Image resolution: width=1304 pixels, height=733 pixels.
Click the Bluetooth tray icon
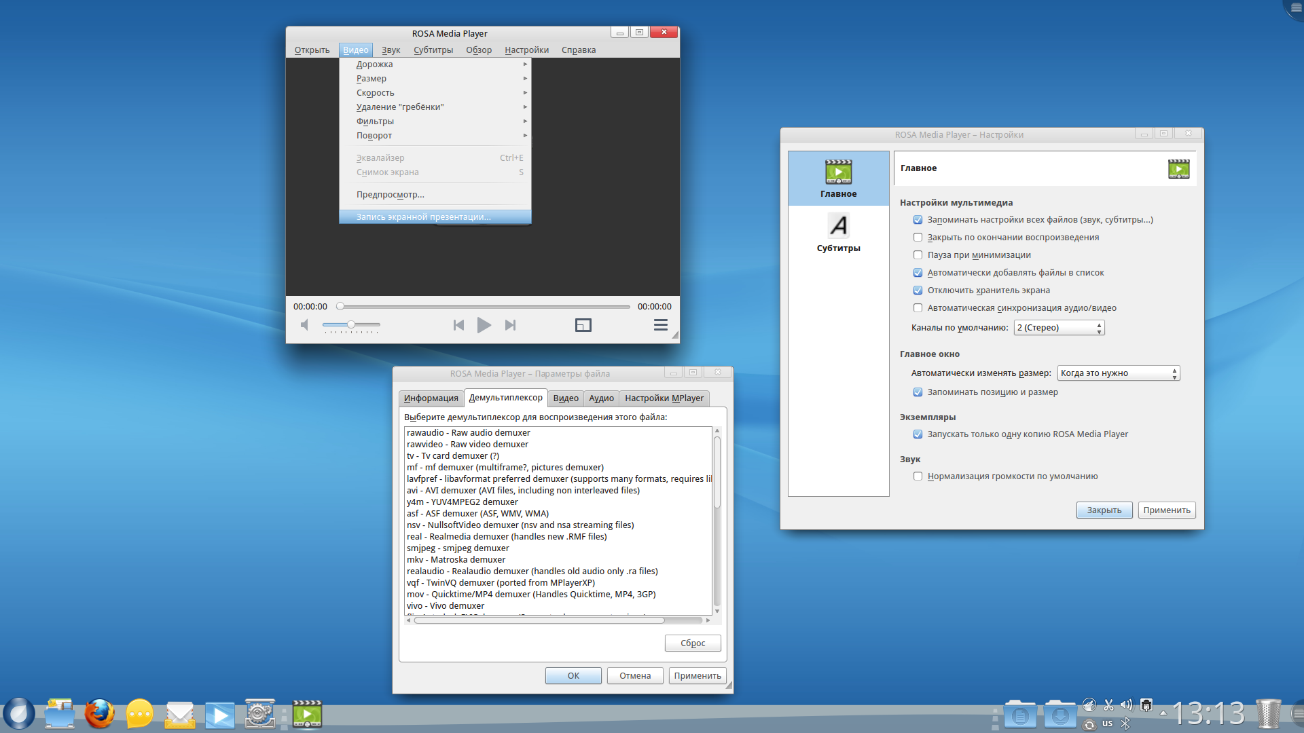(x=1125, y=723)
